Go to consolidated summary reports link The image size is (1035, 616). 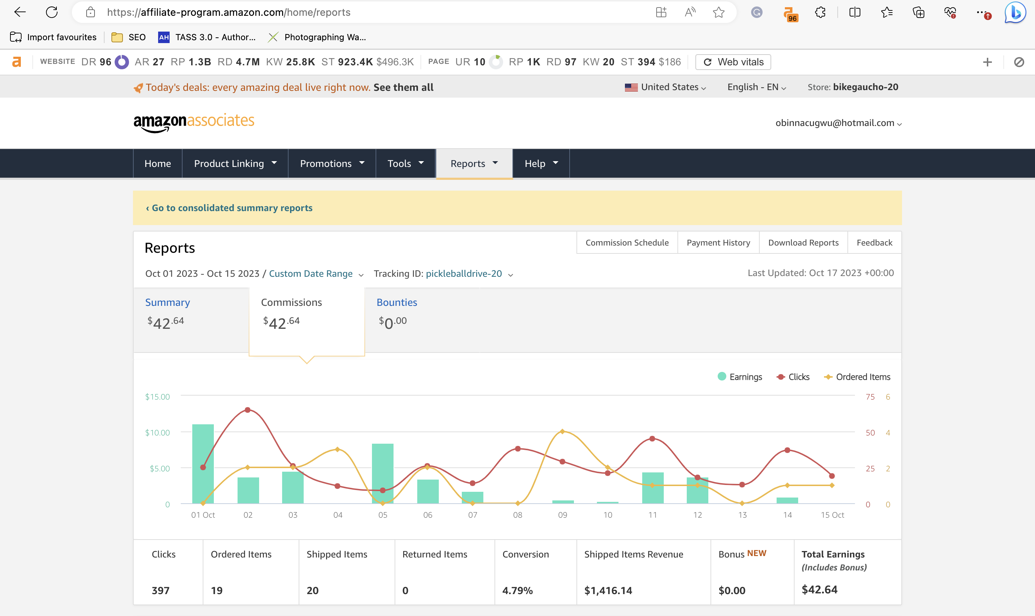[229, 208]
